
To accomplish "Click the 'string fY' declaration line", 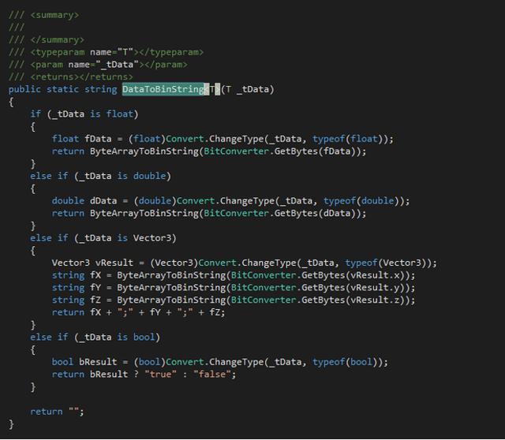I will (x=234, y=288).
